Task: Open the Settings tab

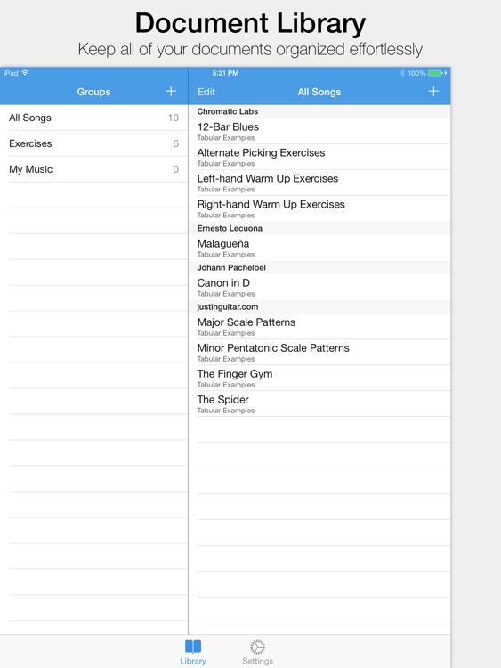Action: 257,652
